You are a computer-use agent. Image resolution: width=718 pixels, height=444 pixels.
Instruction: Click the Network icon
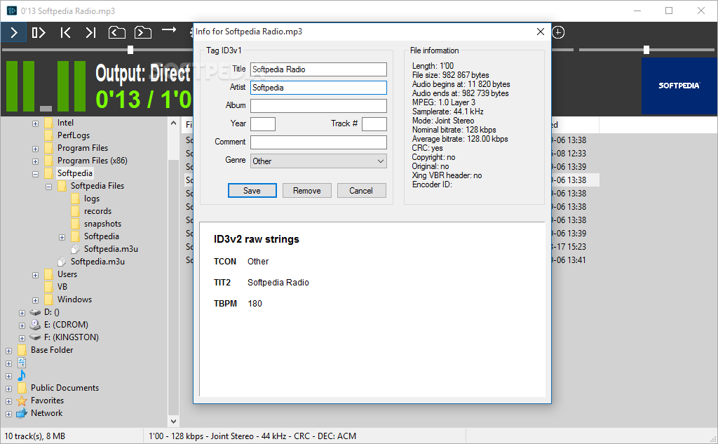[22, 413]
